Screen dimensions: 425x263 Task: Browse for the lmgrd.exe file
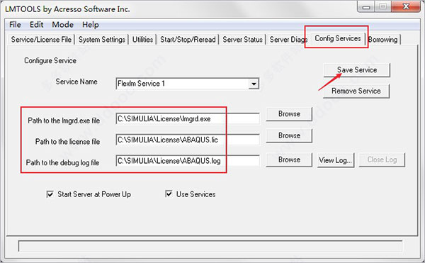[289, 114]
